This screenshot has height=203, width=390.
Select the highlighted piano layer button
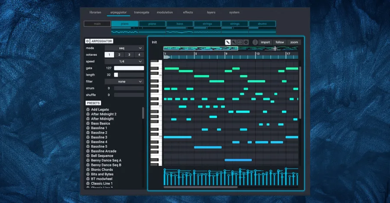point(125,24)
